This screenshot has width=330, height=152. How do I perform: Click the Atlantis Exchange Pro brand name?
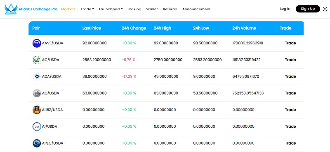[x=38, y=9]
